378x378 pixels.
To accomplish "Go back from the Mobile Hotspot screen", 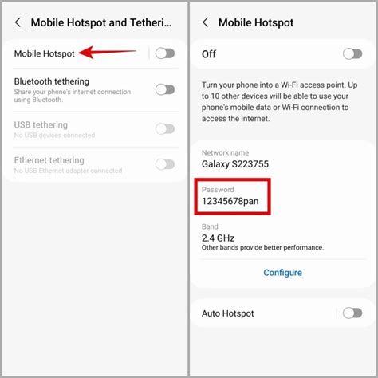I will 206,22.
